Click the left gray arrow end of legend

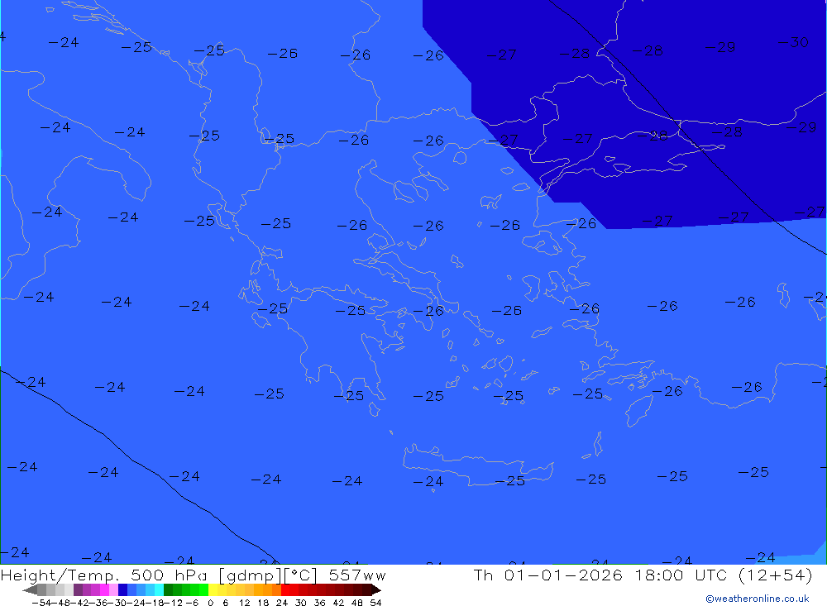click(x=30, y=590)
